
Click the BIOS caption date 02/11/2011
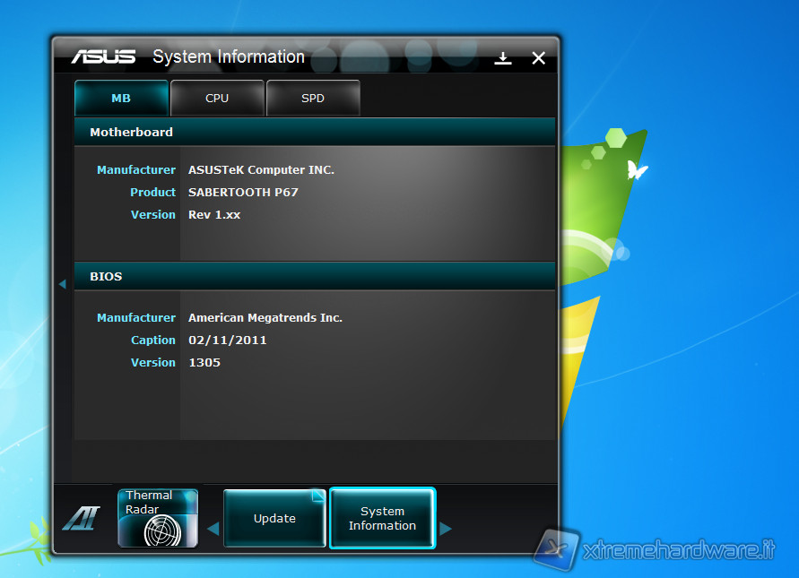(x=228, y=341)
